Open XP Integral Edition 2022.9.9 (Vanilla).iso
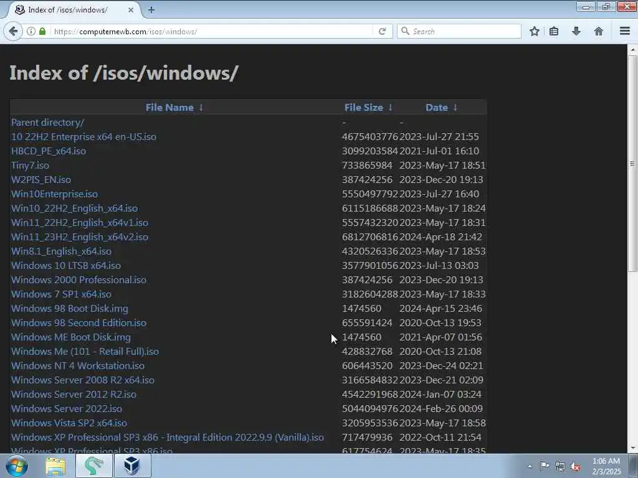 point(167,438)
